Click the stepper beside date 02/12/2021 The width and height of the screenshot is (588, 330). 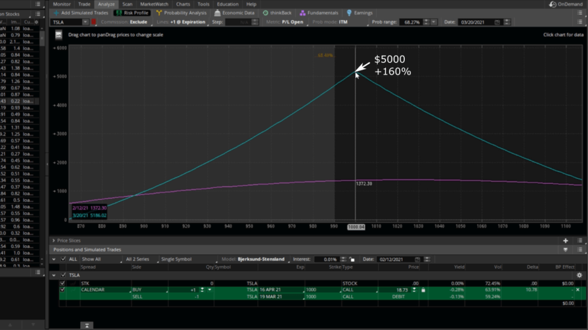click(x=427, y=259)
